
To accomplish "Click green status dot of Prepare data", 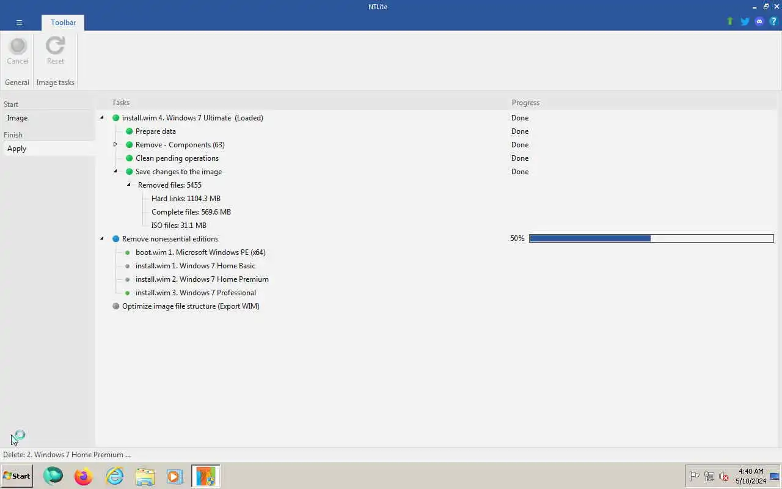I will (x=129, y=131).
